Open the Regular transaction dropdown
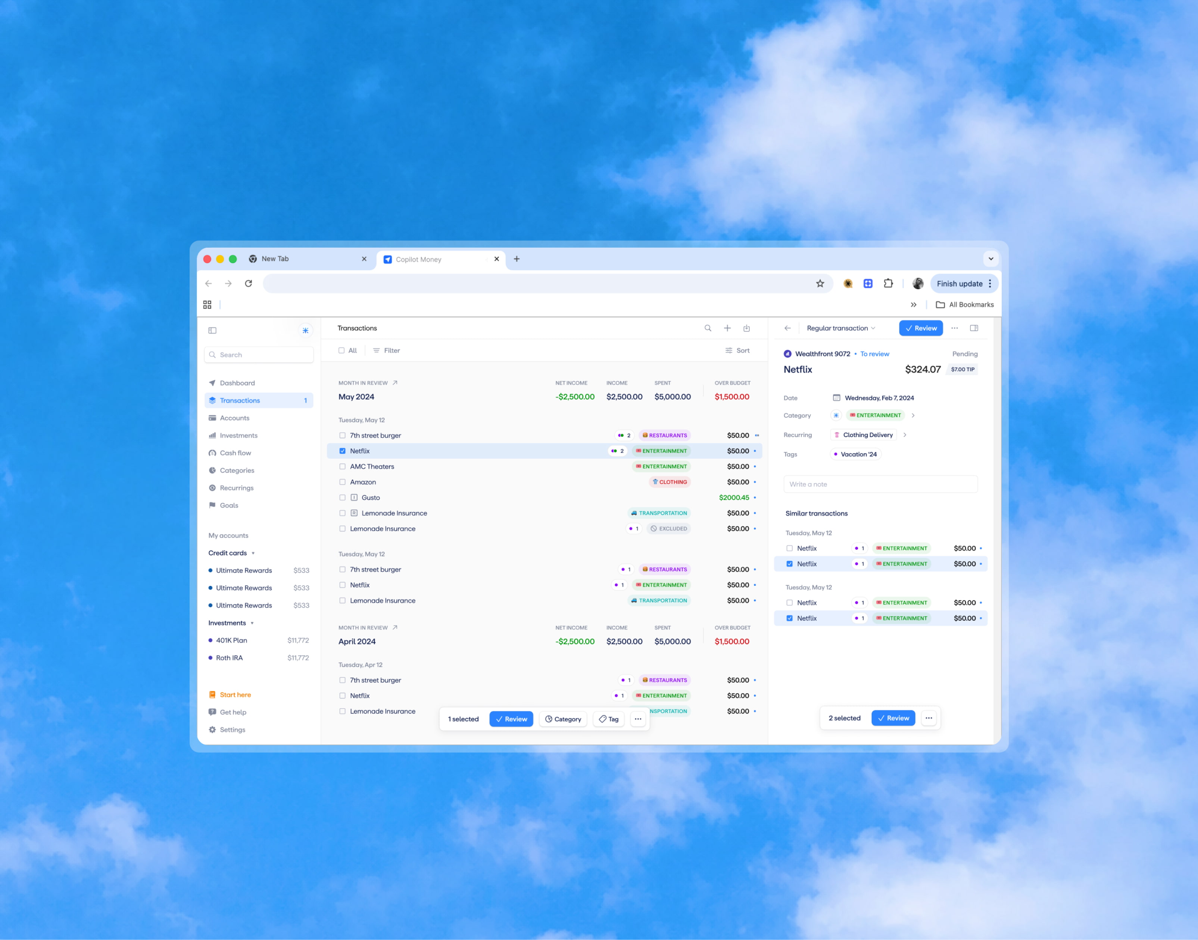Image resolution: width=1198 pixels, height=940 pixels. 840,328
